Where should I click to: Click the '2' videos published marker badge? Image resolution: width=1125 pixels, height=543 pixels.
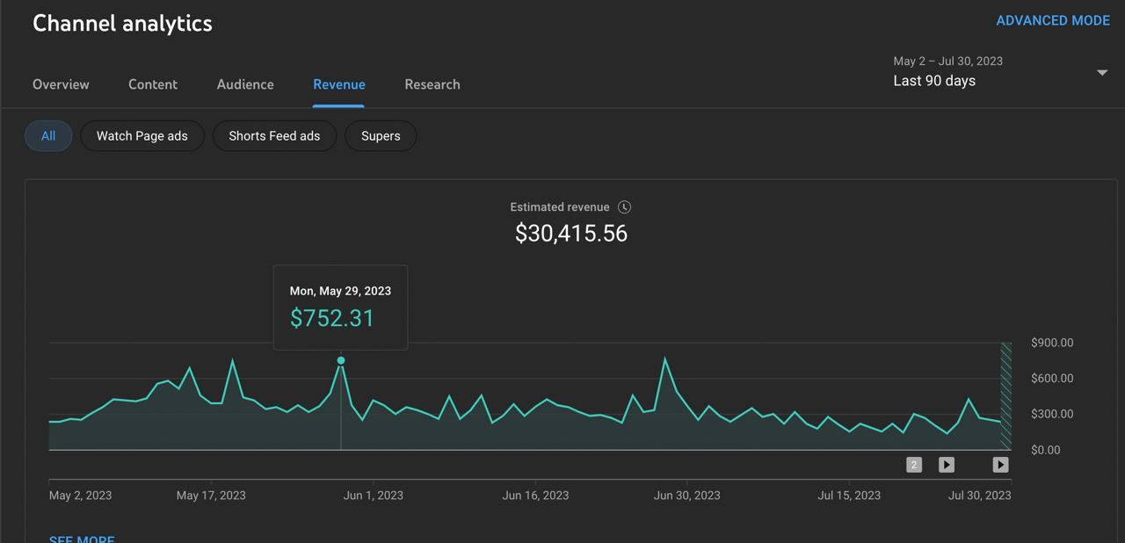pyautogui.click(x=914, y=465)
